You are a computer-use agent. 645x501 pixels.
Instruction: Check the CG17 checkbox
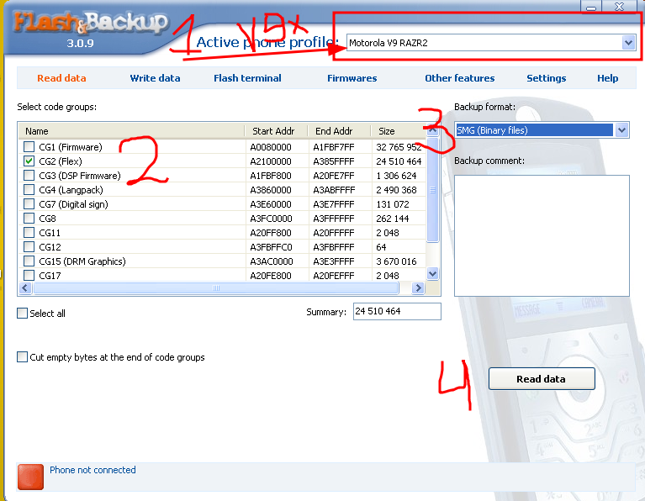click(x=29, y=275)
